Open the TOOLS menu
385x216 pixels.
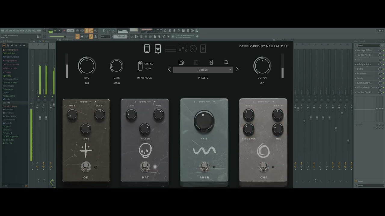tap(34, 31)
